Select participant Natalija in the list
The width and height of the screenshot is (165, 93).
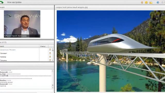pyautogui.click(x=3, y=57)
